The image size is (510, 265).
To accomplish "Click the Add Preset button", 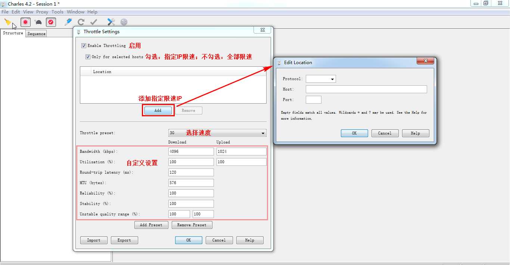I will [x=151, y=225].
